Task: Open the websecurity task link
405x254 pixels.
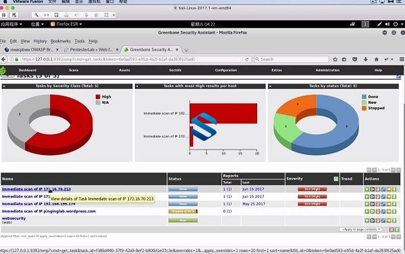Action: (x=13, y=218)
